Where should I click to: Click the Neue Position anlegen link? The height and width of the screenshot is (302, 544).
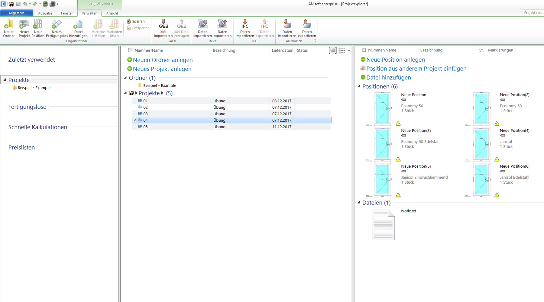[x=395, y=59]
